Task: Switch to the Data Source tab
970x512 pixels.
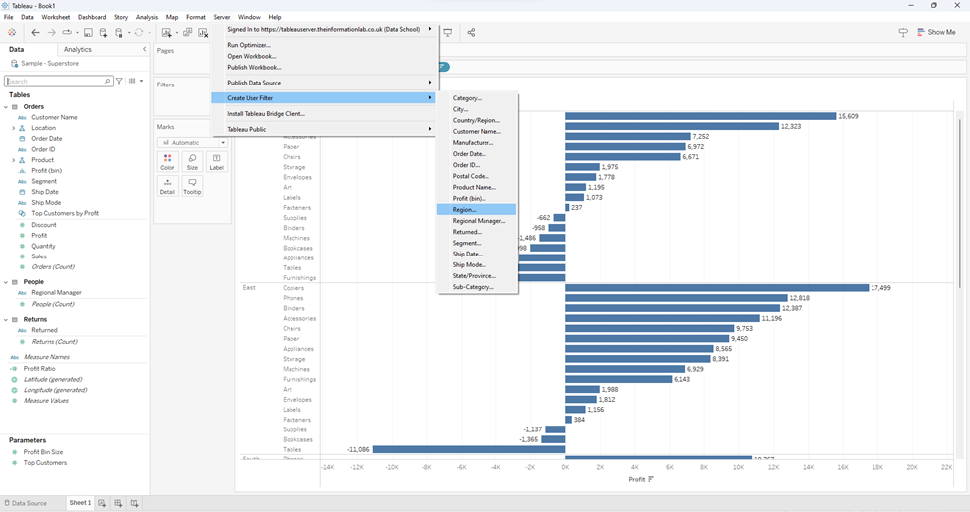Action: coord(26,503)
